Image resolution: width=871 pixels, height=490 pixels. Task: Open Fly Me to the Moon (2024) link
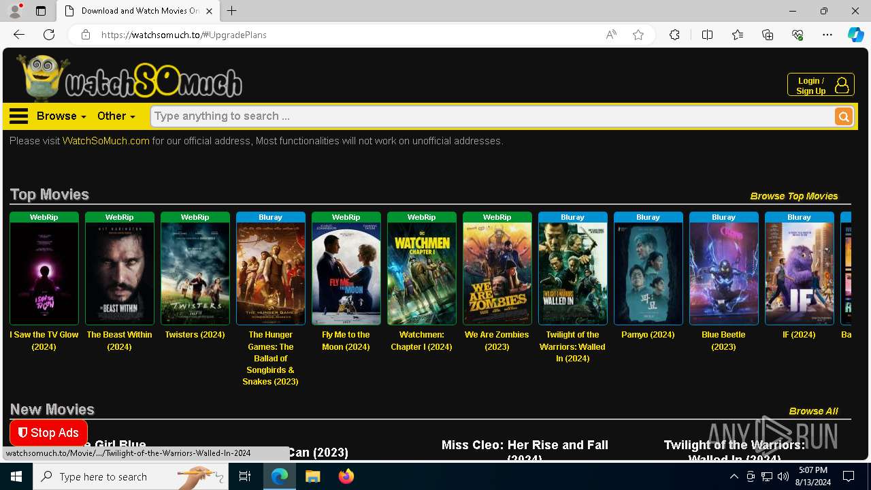(x=346, y=341)
